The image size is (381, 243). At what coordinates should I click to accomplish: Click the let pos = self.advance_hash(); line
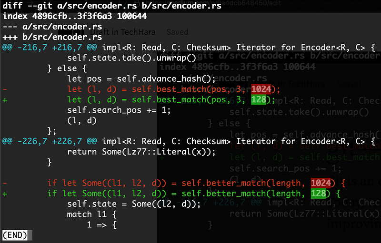[141, 79]
